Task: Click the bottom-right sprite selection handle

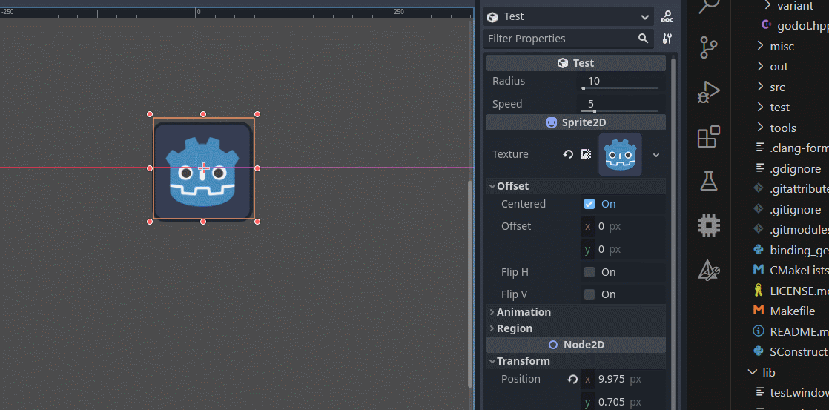Action: click(x=257, y=222)
